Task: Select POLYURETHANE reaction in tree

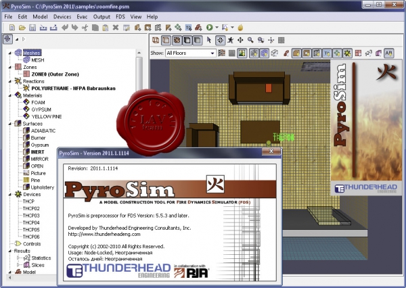Action: [73, 89]
